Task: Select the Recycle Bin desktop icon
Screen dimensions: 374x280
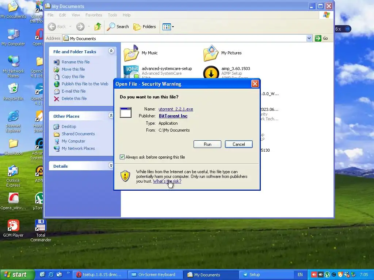Action: 13,89
